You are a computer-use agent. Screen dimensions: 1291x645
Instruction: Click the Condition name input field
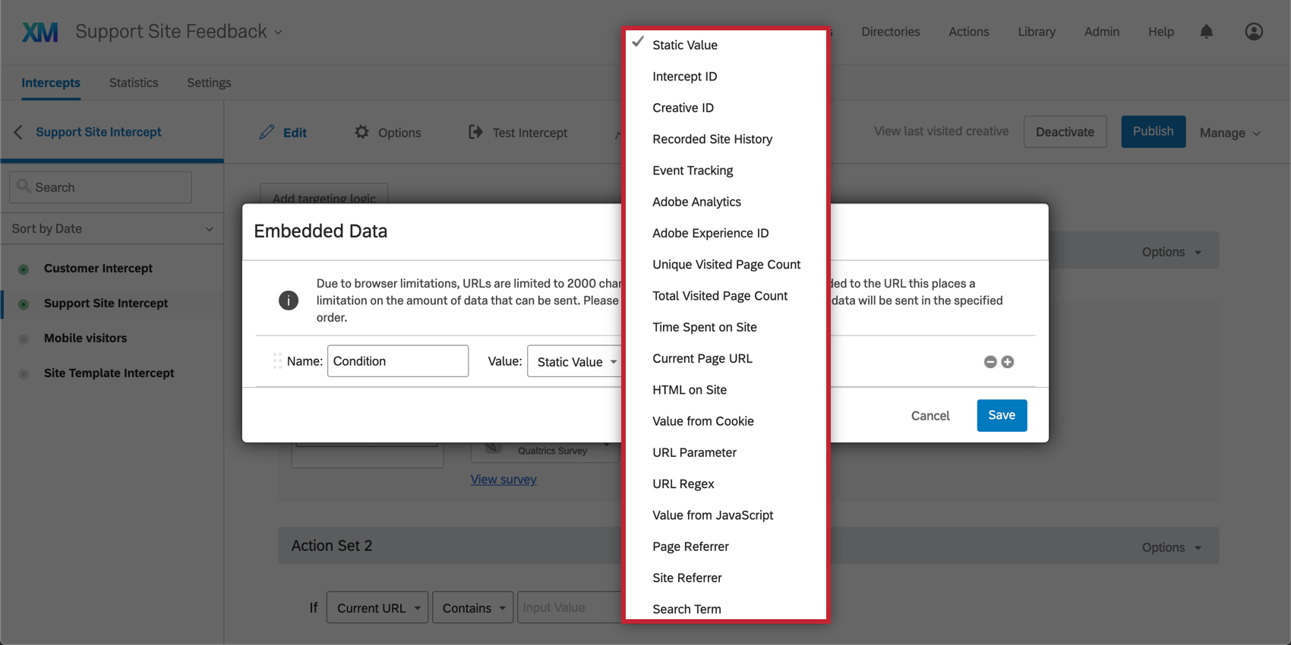398,361
